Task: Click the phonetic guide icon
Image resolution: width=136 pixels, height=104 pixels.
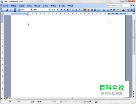Action: [x=128, y=10]
